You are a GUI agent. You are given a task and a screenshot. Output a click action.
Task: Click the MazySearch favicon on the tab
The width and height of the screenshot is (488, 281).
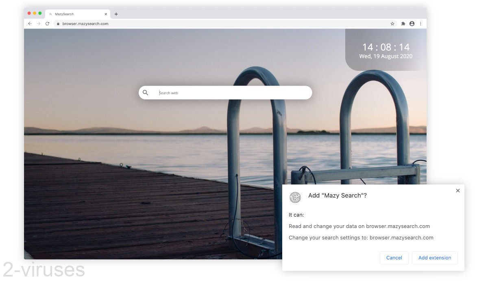(50, 13)
